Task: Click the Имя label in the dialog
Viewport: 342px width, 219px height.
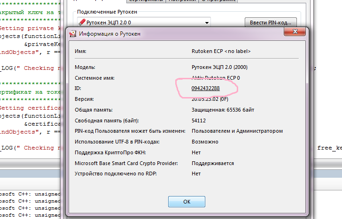Action: pyautogui.click(x=80, y=51)
